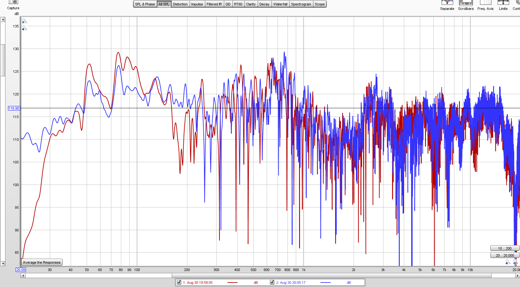Uncheck the Aug 30 19:59:05 trace checkbox
This screenshot has width=520, height=287.
pyautogui.click(x=179, y=282)
